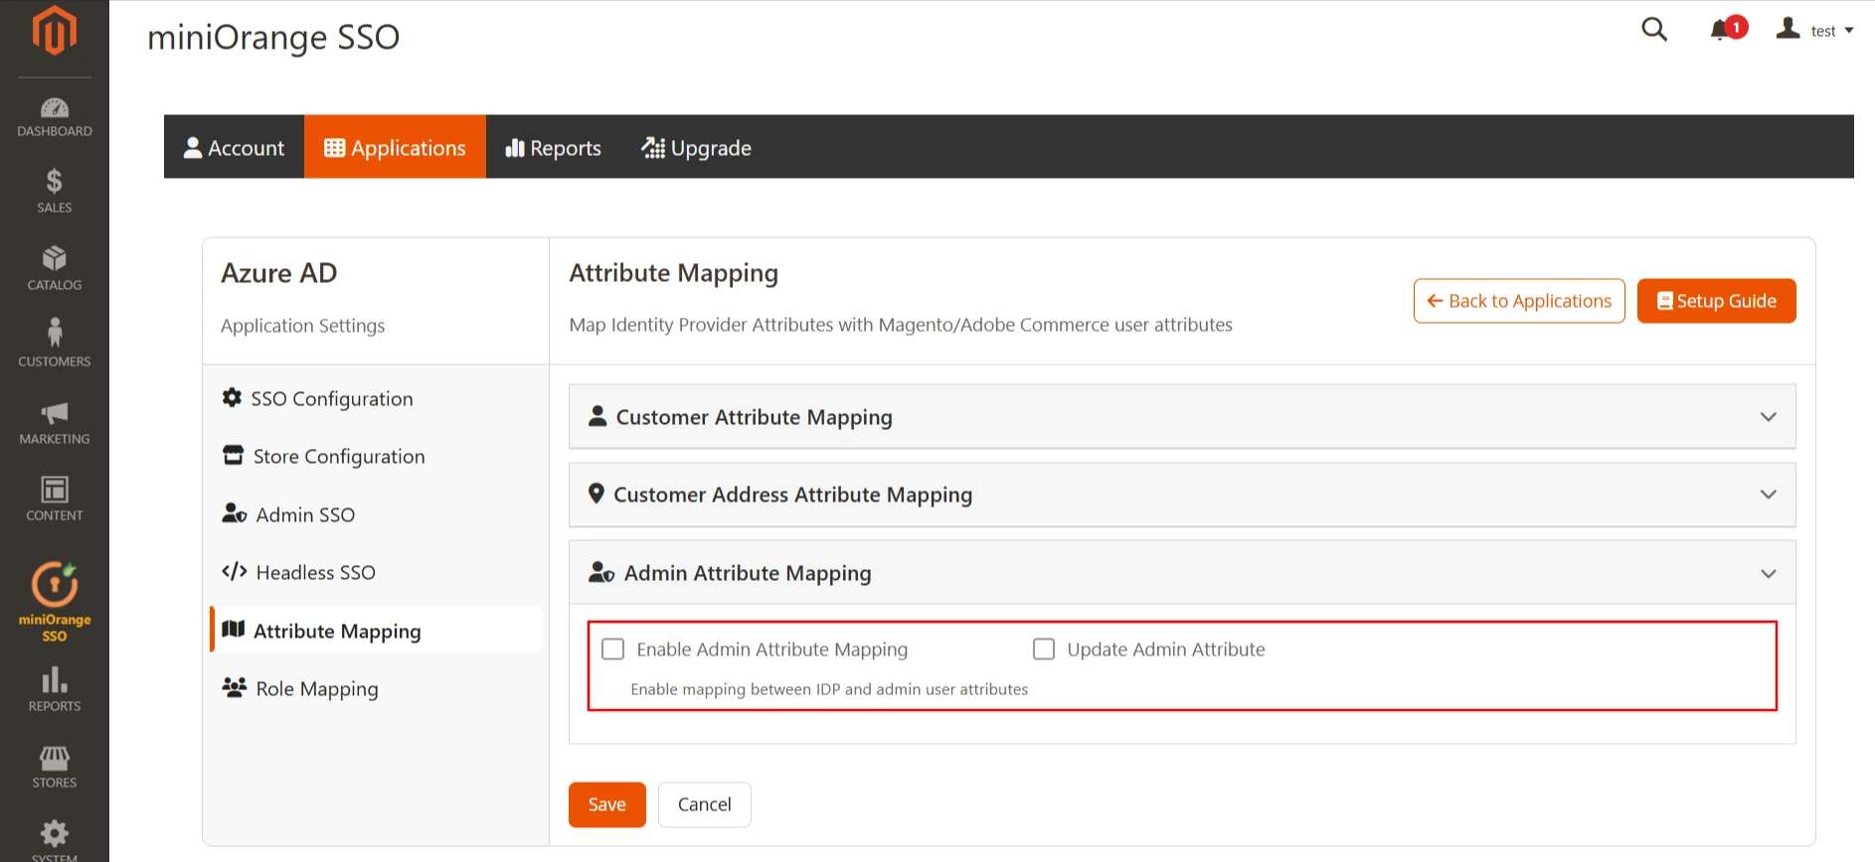Click the Role Mapping users icon

pyautogui.click(x=235, y=687)
